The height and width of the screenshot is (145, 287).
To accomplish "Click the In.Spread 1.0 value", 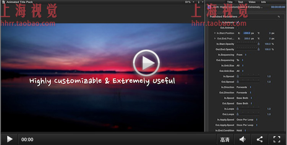I will [x=269, y=76].
